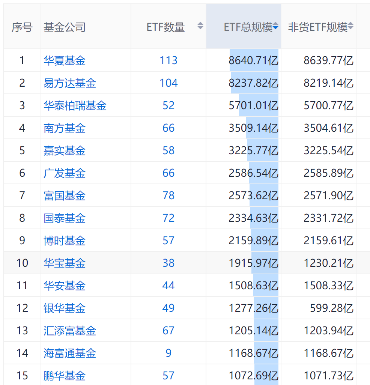Open the 银华基金 company link
Viewport: 370px width, 385px height.
coord(65,308)
